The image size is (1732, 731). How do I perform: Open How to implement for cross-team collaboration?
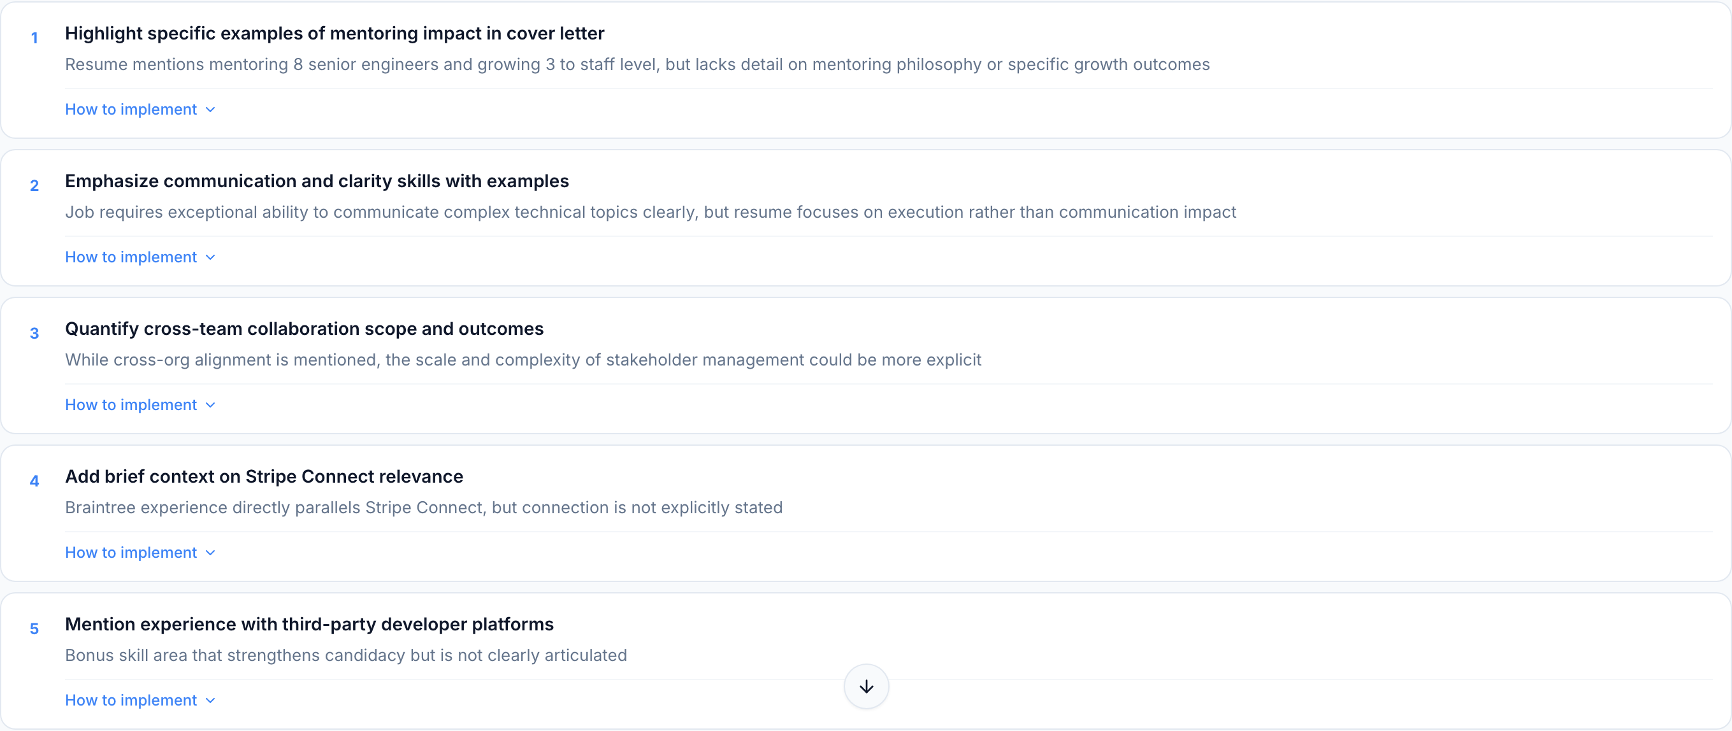(140, 405)
